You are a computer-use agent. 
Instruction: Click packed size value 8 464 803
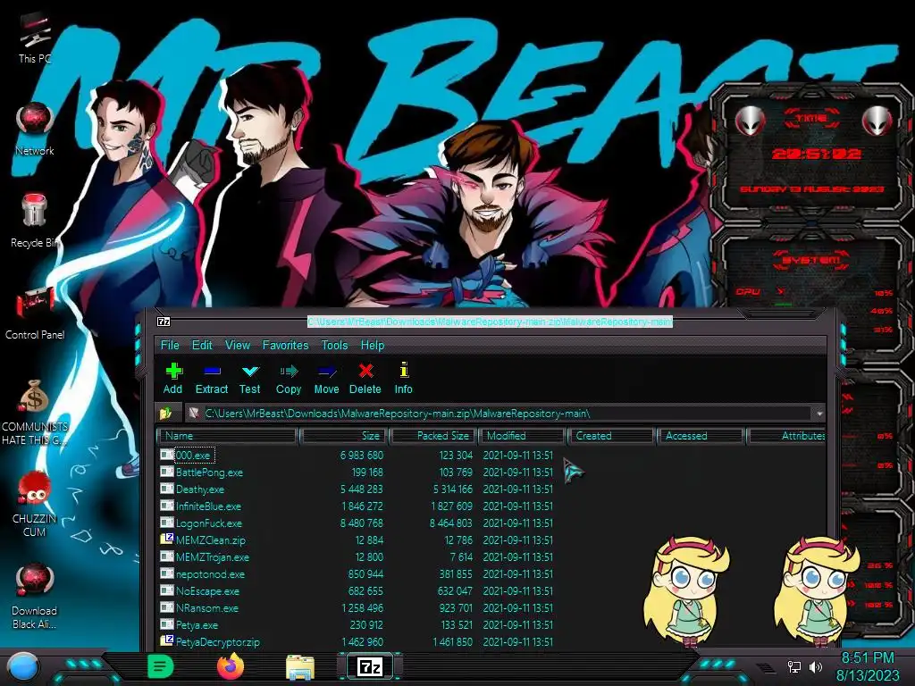coord(451,523)
